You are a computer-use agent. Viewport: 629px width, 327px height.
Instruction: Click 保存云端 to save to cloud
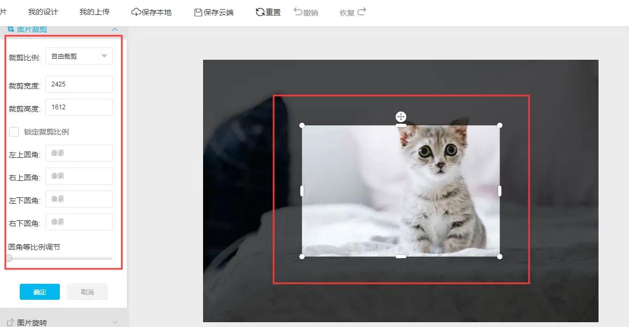click(214, 12)
